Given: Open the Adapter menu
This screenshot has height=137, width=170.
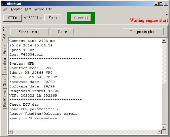Looking at the screenshot, I should coord(16,9).
